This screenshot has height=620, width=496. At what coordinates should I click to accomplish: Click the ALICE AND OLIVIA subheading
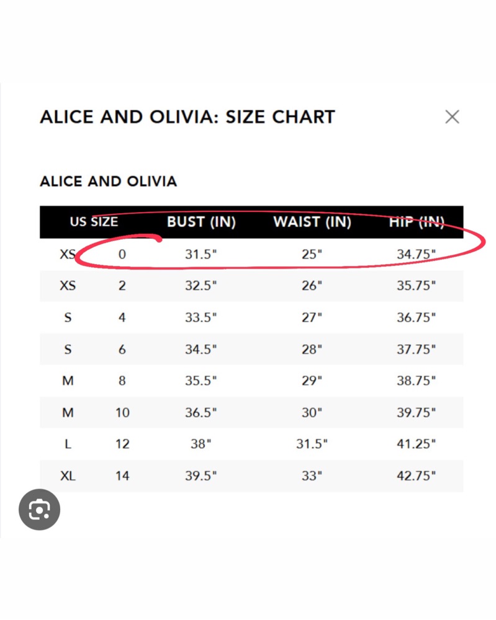pos(109,182)
